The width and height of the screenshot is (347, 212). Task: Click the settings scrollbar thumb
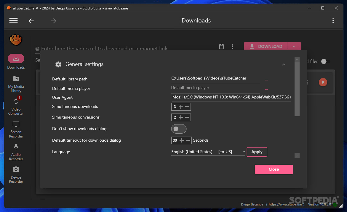point(297,89)
